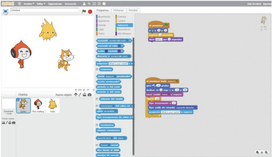The height and width of the screenshot is (157, 272).
Task: Select the Duplicate stamp tool
Action: click(x=84, y=4)
